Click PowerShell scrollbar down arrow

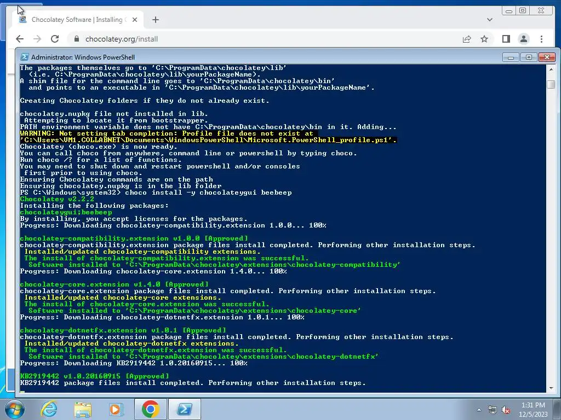pos(551,388)
